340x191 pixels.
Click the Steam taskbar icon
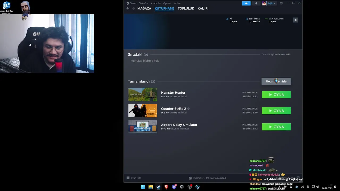click(158, 187)
